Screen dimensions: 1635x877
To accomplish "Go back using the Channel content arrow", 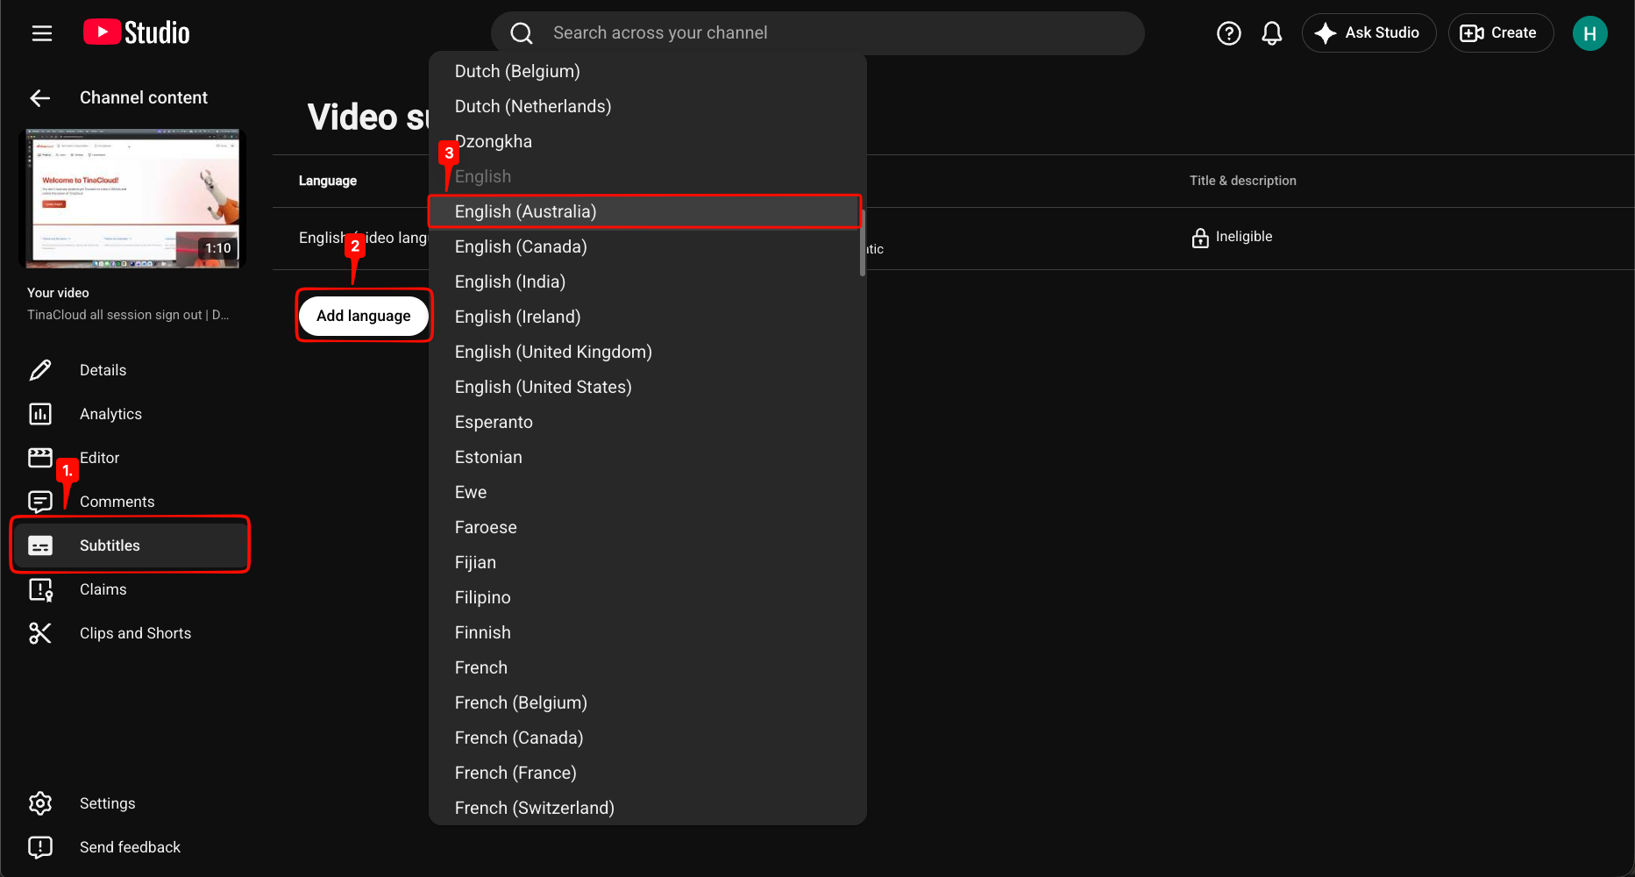I will tap(40, 97).
